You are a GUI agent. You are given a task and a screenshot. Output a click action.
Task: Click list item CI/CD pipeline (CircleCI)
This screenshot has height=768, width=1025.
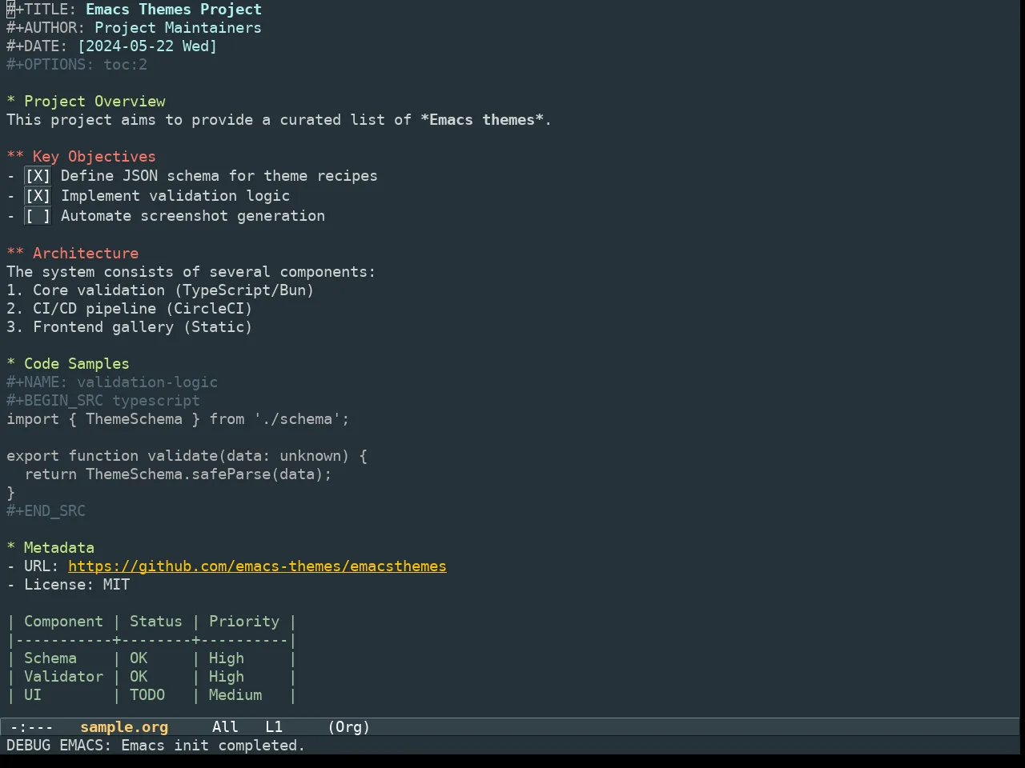[130, 309]
